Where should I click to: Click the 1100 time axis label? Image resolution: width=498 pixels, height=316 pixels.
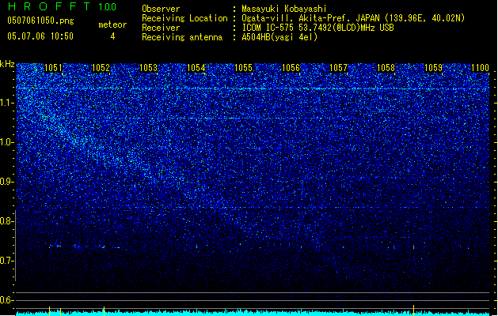(480, 68)
